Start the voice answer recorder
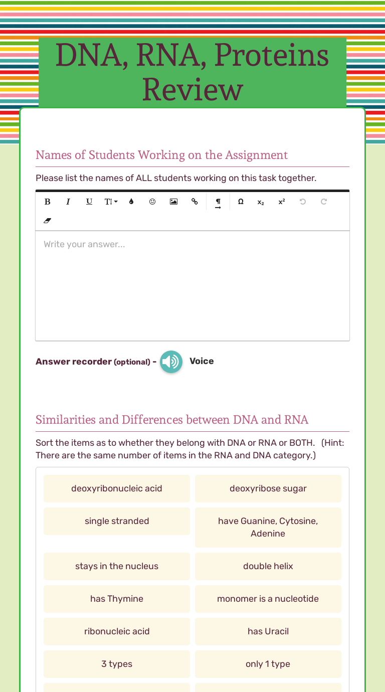 (x=171, y=362)
